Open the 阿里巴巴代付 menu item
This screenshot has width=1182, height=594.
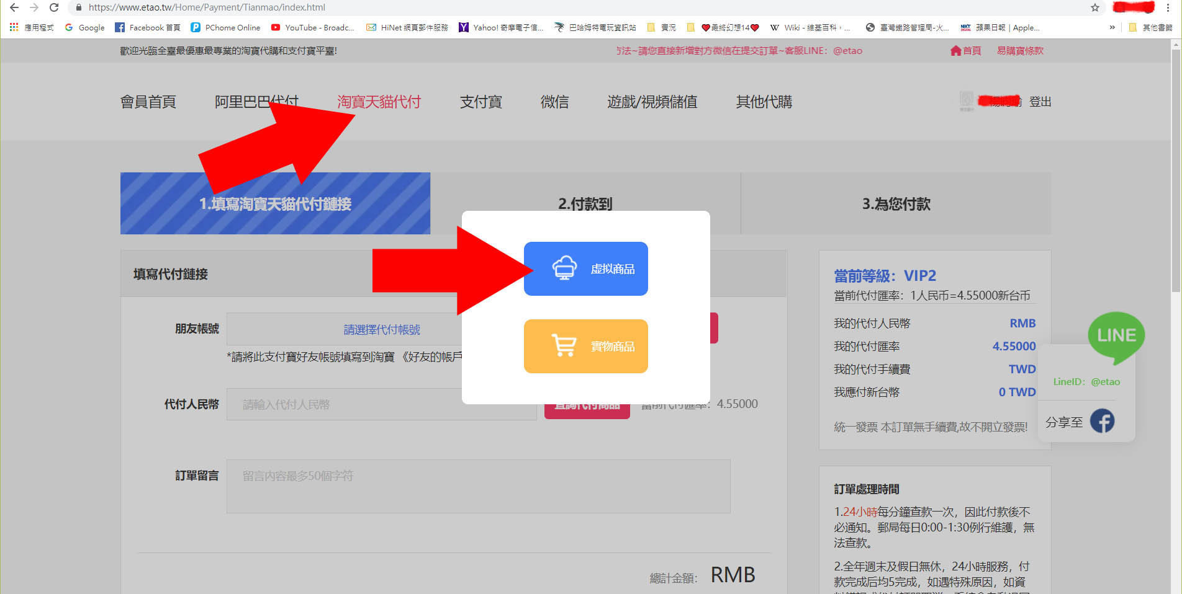tap(256, 102)
